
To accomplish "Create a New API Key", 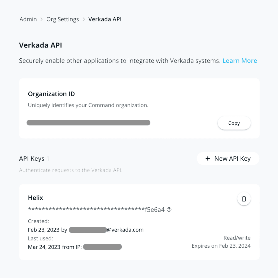I will pyautogui.click(x=228, y=159).
